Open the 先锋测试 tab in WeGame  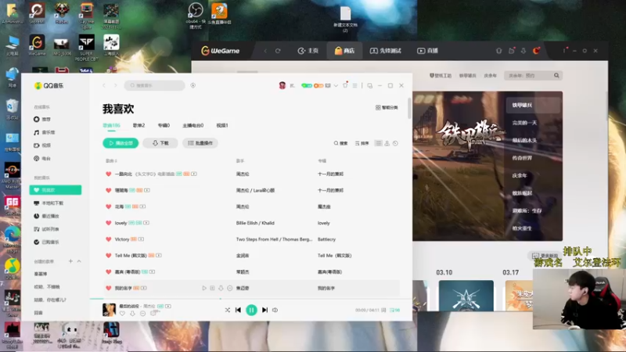(385, 51)
